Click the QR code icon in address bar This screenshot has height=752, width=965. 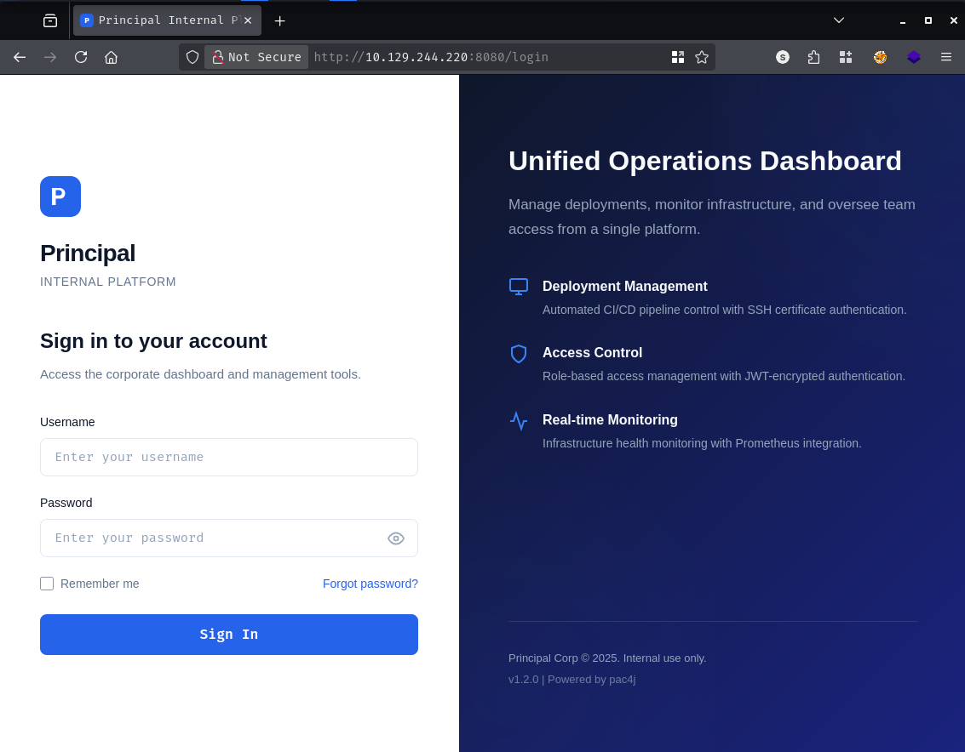coord(678,57)
